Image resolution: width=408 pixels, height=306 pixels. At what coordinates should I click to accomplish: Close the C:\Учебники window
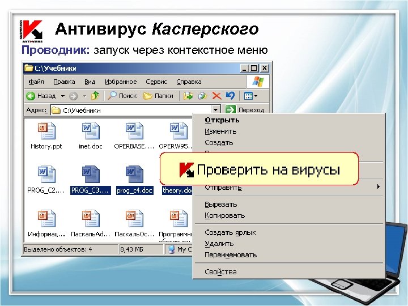(265, 68)
